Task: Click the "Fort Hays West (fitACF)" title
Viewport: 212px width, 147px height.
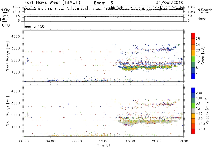Action: pyautogui.click(x=52, y=2)
